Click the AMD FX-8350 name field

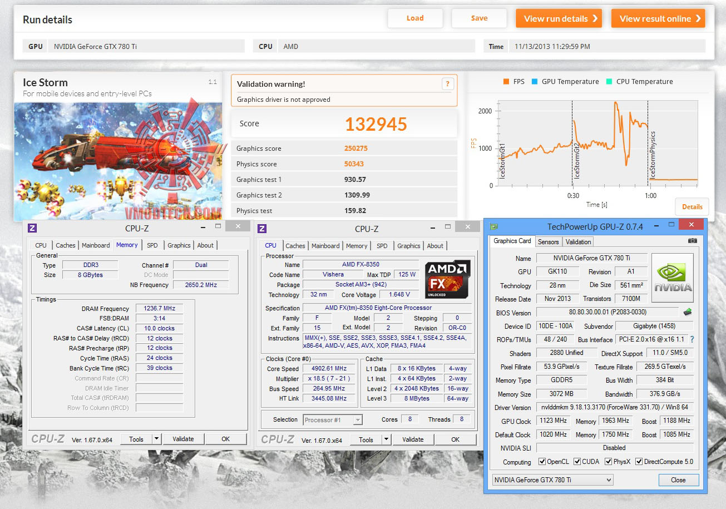(360, 264)
